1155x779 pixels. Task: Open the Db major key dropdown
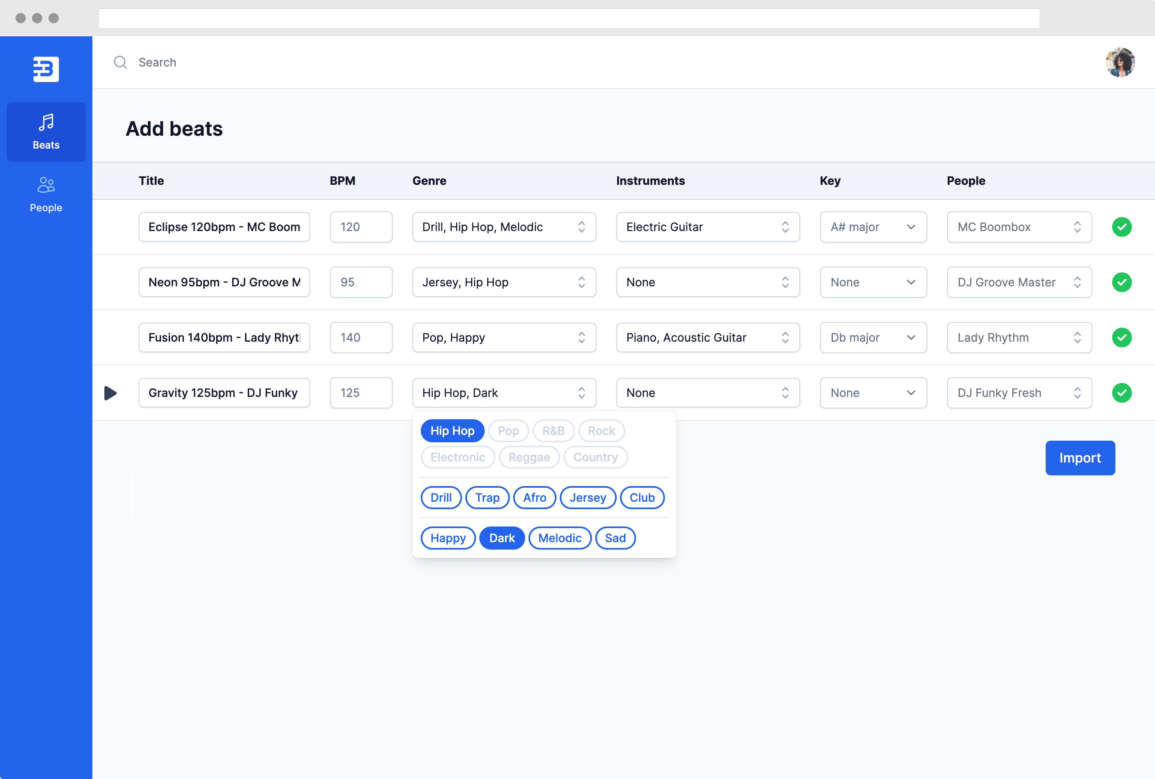(x=873, y=338)
